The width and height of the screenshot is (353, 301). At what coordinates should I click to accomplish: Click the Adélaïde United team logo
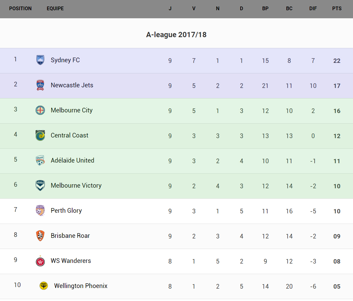pos(40,160)
